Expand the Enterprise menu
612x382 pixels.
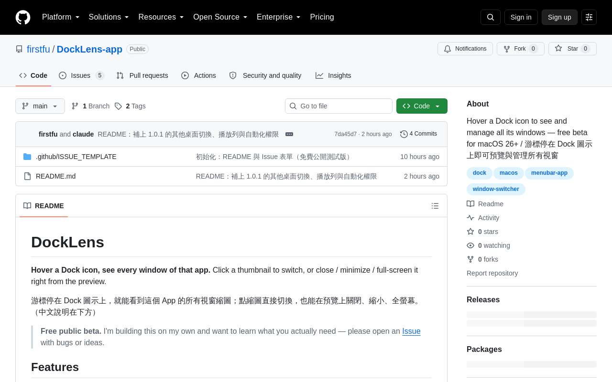click(279, 17)
